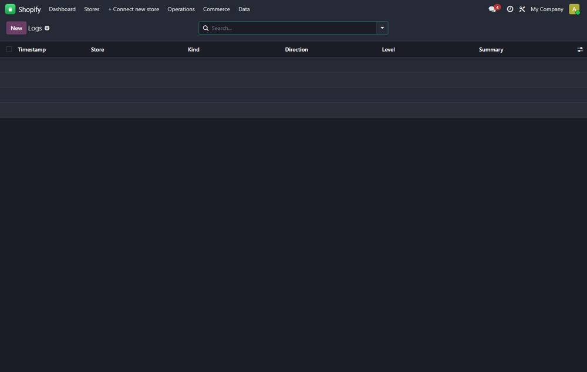Create a new log with New button

pos(16,28)
